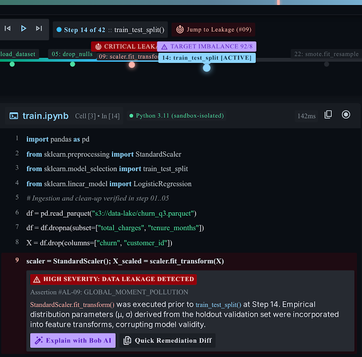Select the 05: drop_nulls timeline label
The height and width of the screenshot is (357, 362).
[x=72, y=54]
